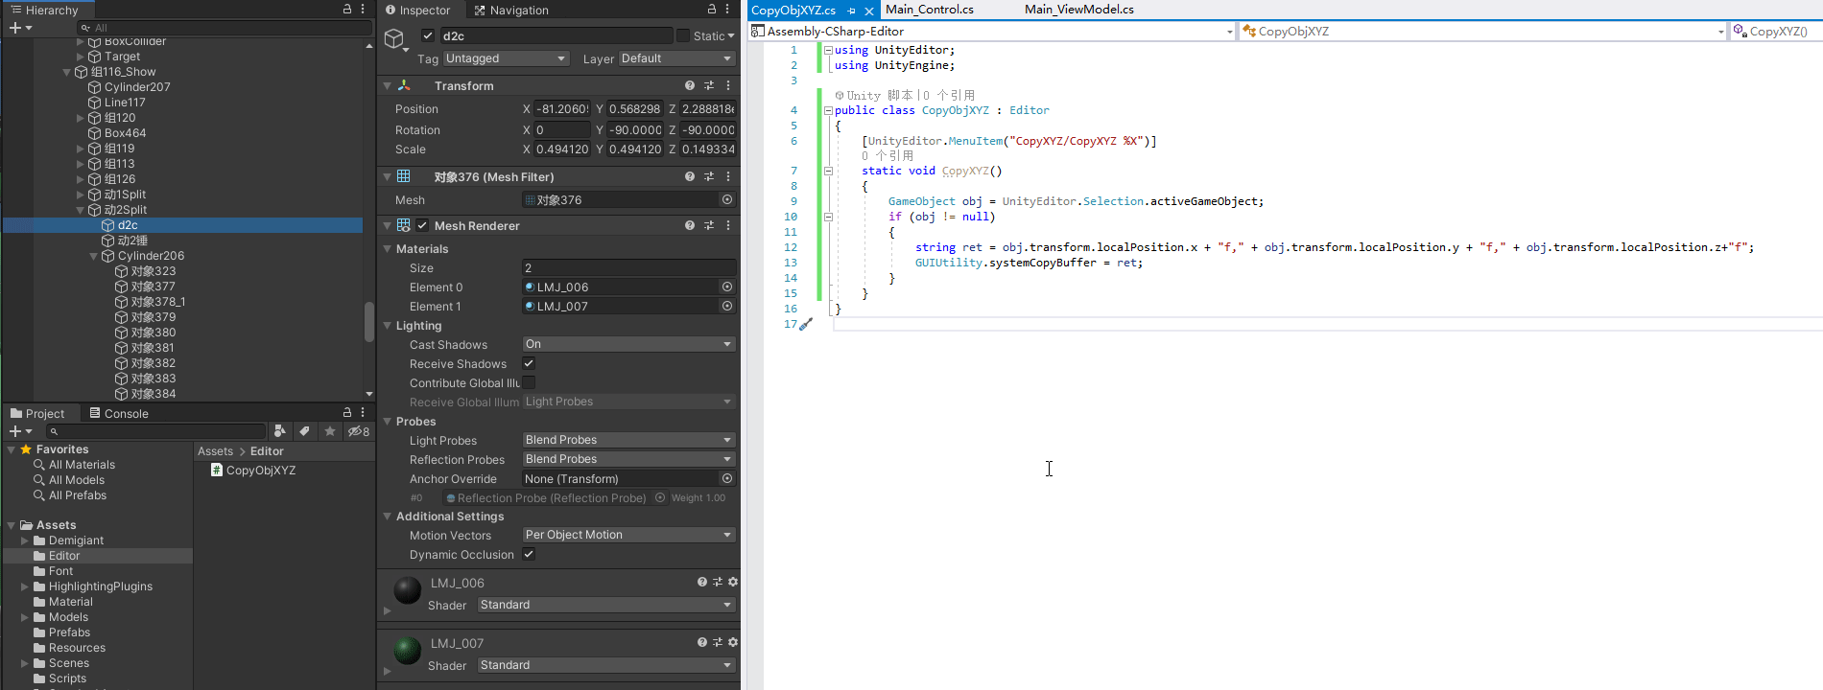The image size is (1823, 690).
Task: Click the Hierarchy search field
Action: (x=225, y=28)
